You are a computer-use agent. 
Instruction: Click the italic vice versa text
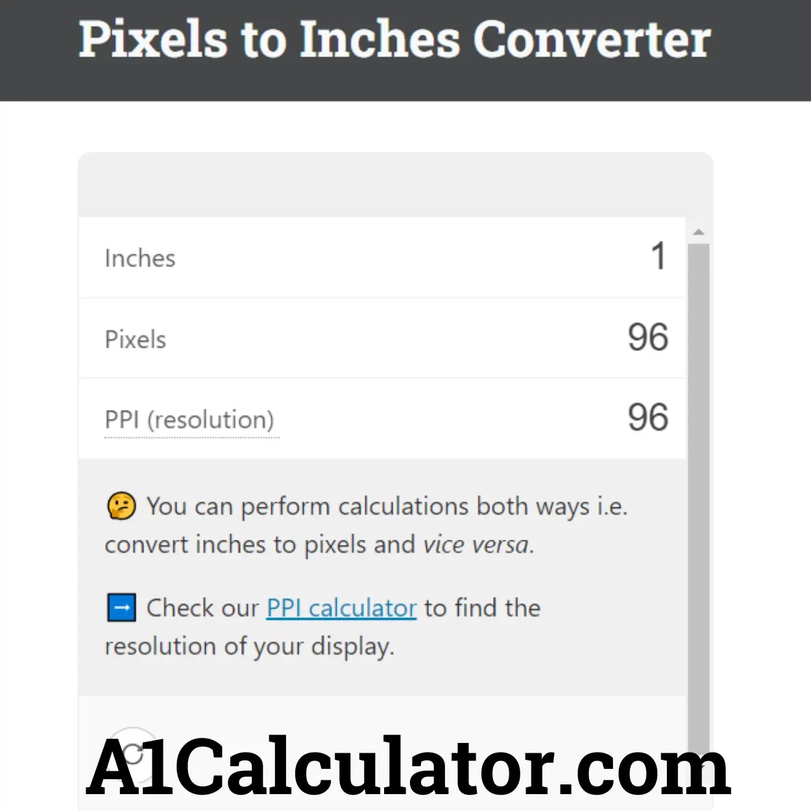(478, 544)
